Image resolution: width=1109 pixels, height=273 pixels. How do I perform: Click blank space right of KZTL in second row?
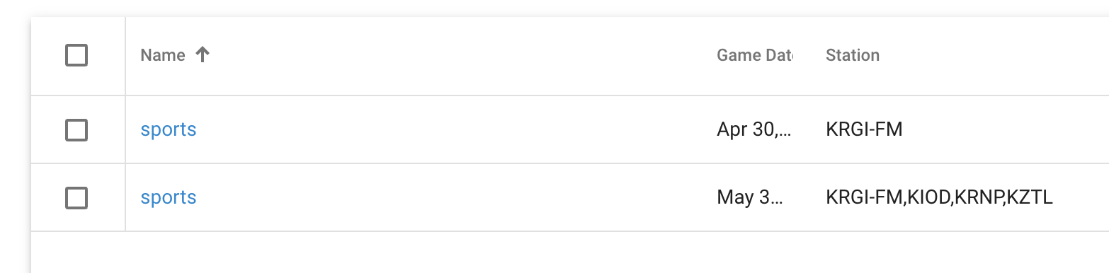pos(1081,198)
